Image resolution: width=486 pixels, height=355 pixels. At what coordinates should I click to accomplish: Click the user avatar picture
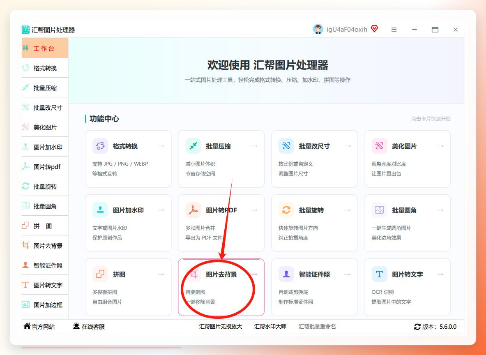318,29
